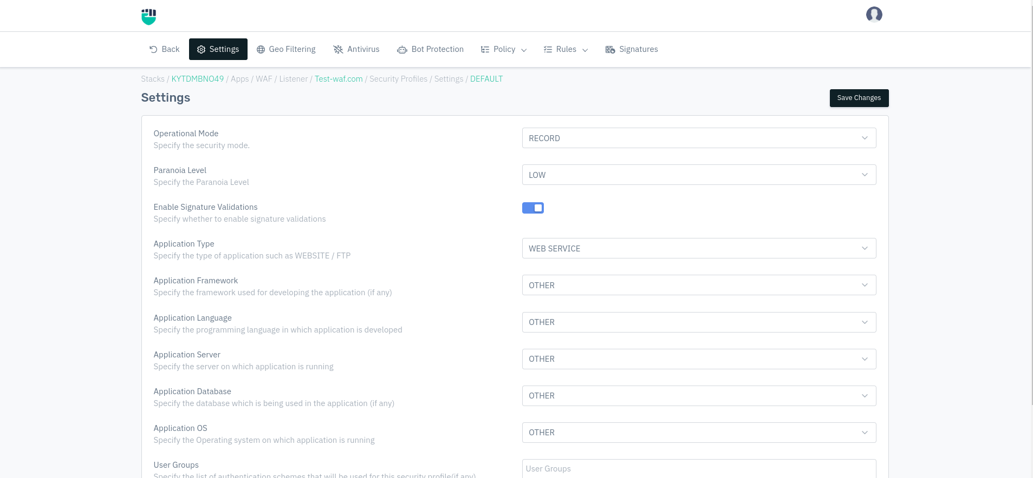1033x478 pixels.
Task: Click the WAF breadcrumb text
Action: click(264, 79)
